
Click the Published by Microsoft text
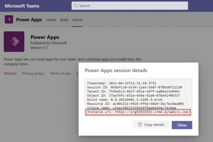point(49,43)
